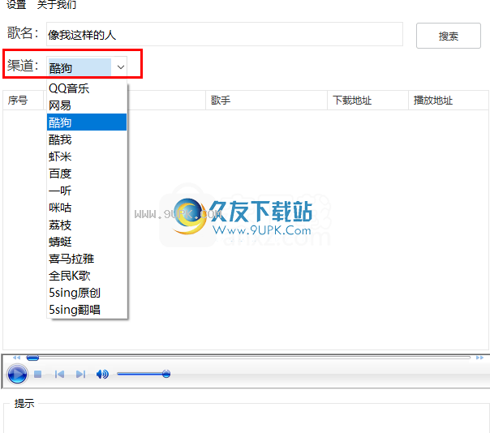Click the fast-forward double-arrow icon
This screenshot has height=433, width=490.
(479, 358)
